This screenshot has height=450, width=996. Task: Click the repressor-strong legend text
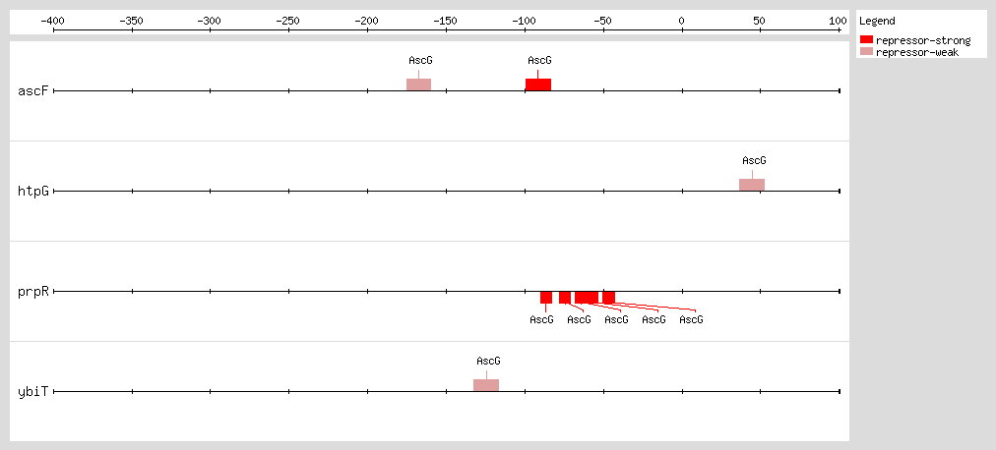[923, 41]
